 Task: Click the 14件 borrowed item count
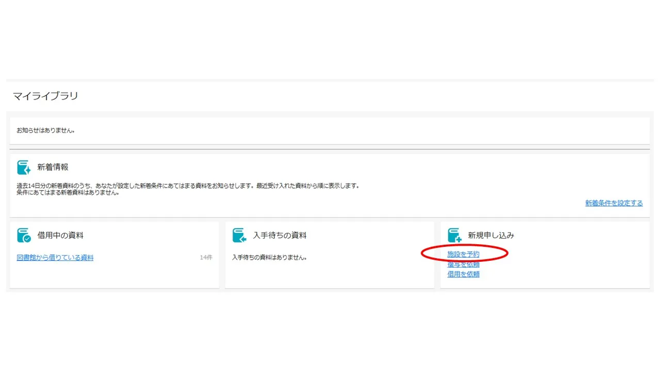click(x=206, y=258)
